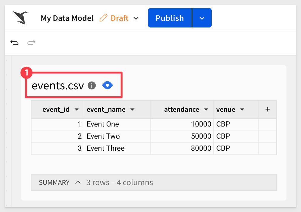
Task: Toggle events.csv visibility with the eye icon
Action: tap(107, 85)
